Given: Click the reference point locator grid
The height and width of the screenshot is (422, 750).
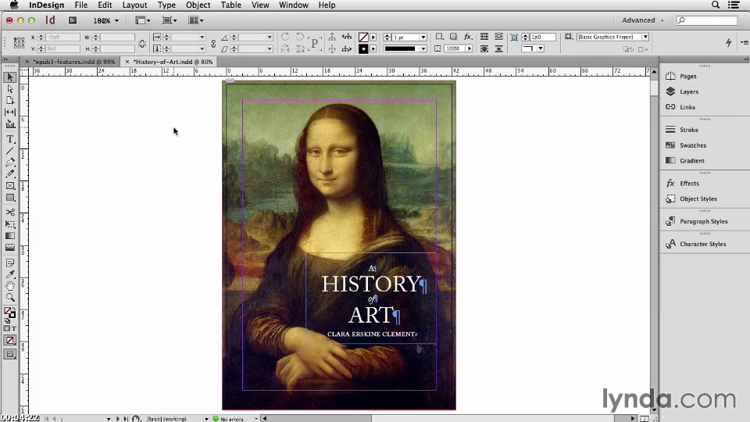Looking at the screenshot, I should (19, 42).
